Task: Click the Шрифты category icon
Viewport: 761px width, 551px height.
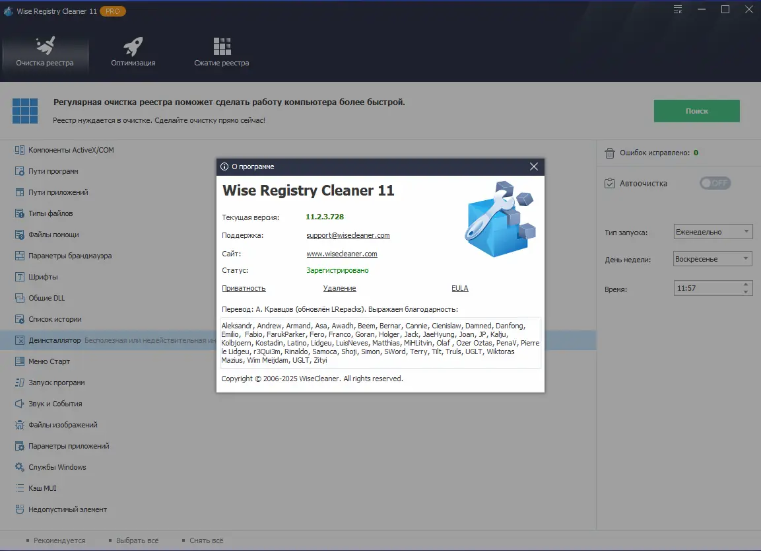Action: point(19,277)
